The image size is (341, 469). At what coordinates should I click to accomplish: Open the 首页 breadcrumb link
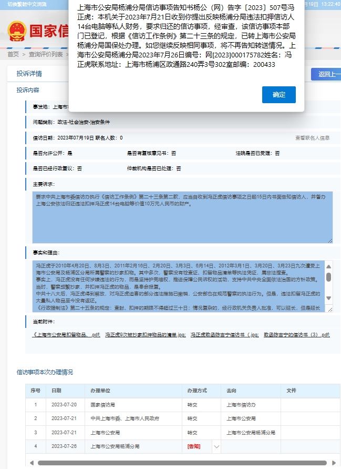[x=13, y=54]
